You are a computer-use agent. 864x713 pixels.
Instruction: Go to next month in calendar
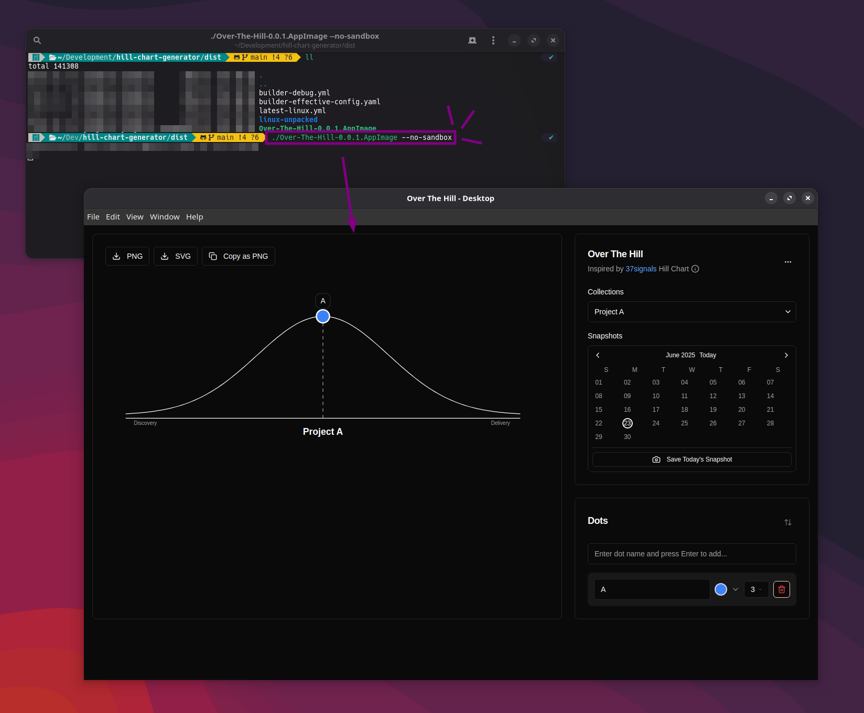pyautogui.click(x=786, y=355)
